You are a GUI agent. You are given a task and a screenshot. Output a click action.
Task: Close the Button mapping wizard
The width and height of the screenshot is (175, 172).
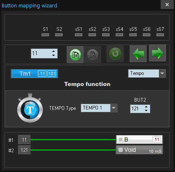click(167, 5)
